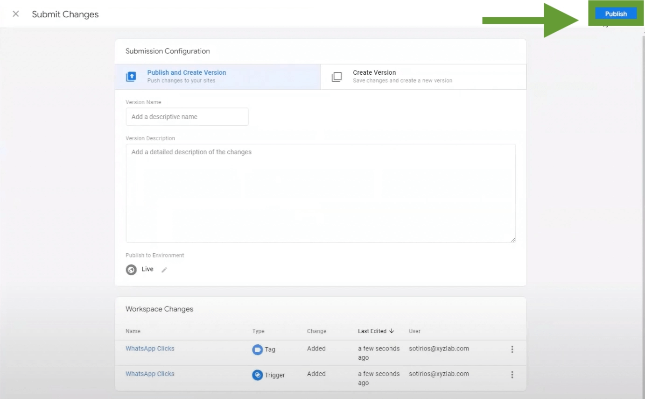
Task: Click the Trigger type icon
Action: [x=258, y=375]
